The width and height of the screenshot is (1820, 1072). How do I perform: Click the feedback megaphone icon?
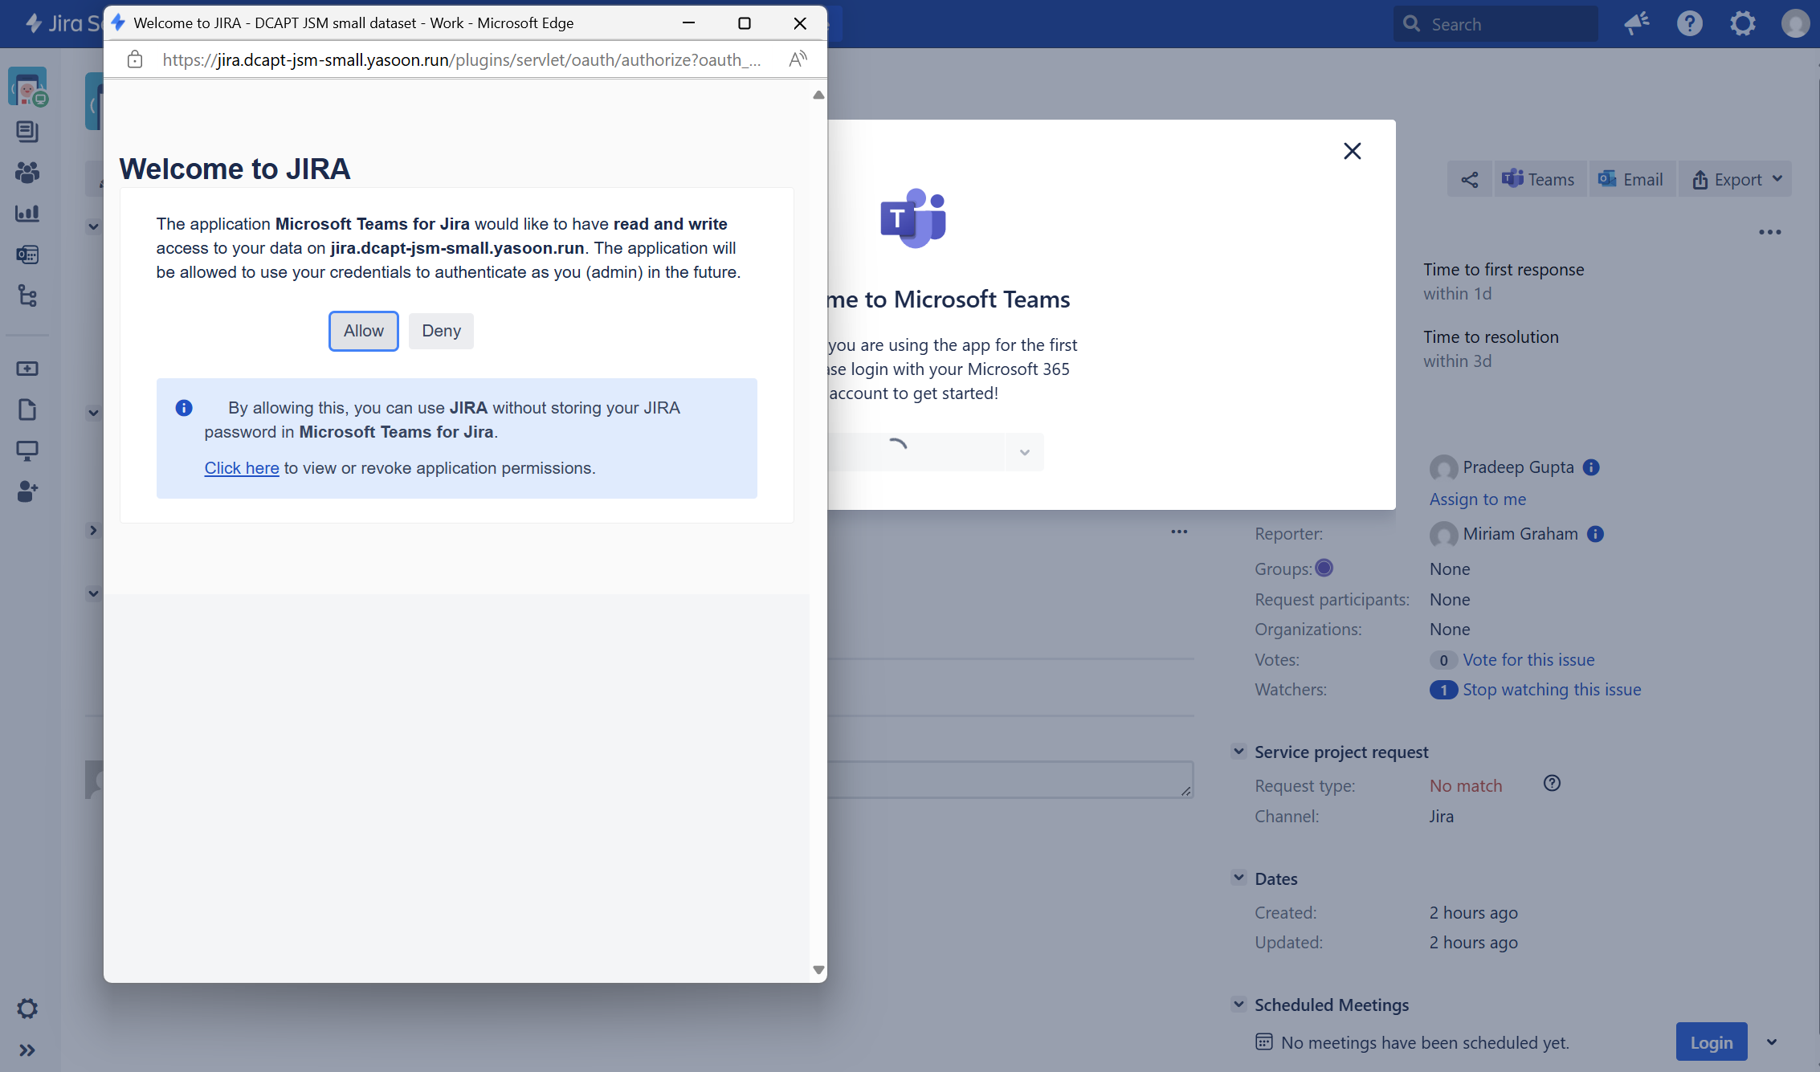1636,24
